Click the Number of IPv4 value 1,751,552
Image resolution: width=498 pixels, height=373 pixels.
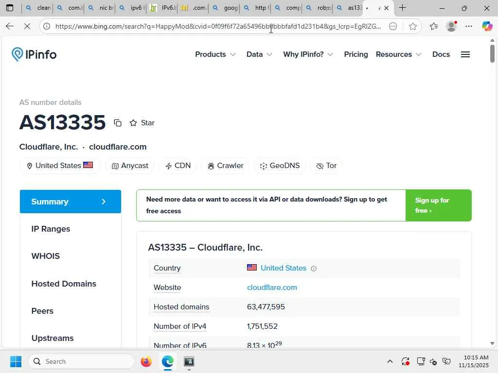pos(262,326)
